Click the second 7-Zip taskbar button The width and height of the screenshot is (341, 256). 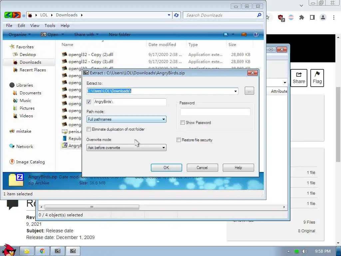coord(73,251)
